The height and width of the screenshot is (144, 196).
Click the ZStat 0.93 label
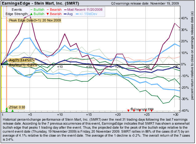tap(17, 107)
